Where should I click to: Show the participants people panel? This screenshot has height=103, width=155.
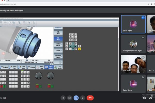pyautogui.click(x=150, y=98)
